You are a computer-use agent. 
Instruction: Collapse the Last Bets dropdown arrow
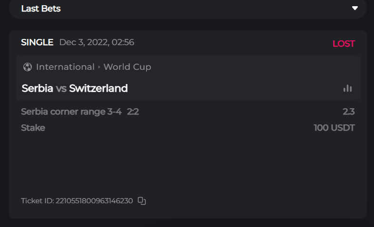(354, 8)
